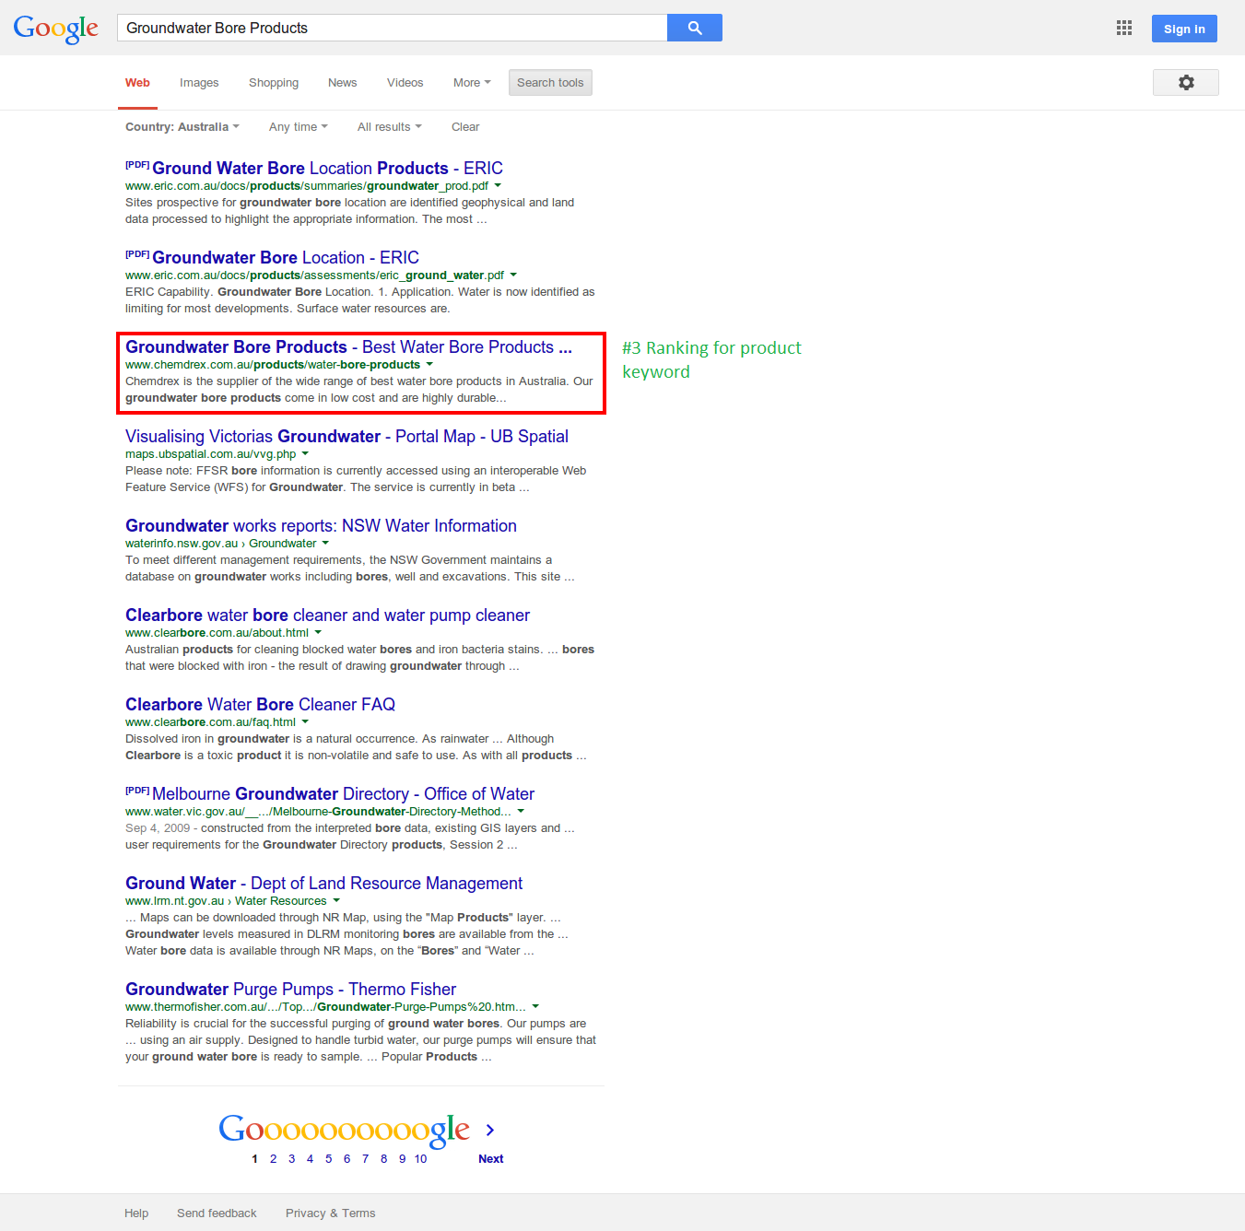Viewport: 1245px width, 1231px height.
Task: Click the Next results page link
Action: coord(490,1158)
